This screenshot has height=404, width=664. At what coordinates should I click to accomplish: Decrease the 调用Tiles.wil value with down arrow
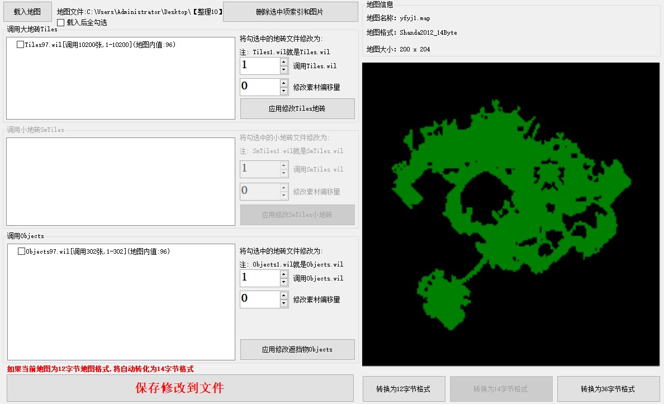coord(284,70)
